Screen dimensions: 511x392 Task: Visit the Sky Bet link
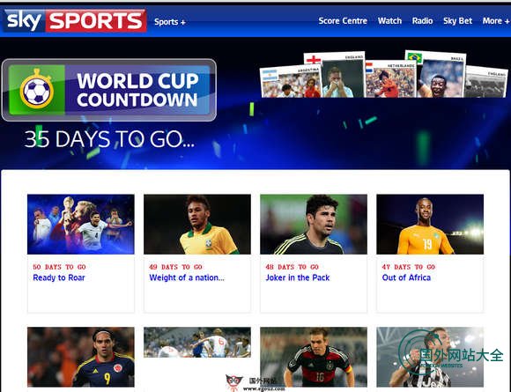(x=457, y=21)
